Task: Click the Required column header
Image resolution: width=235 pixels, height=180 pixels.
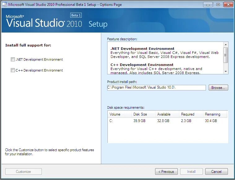Action: pos(191,114)
